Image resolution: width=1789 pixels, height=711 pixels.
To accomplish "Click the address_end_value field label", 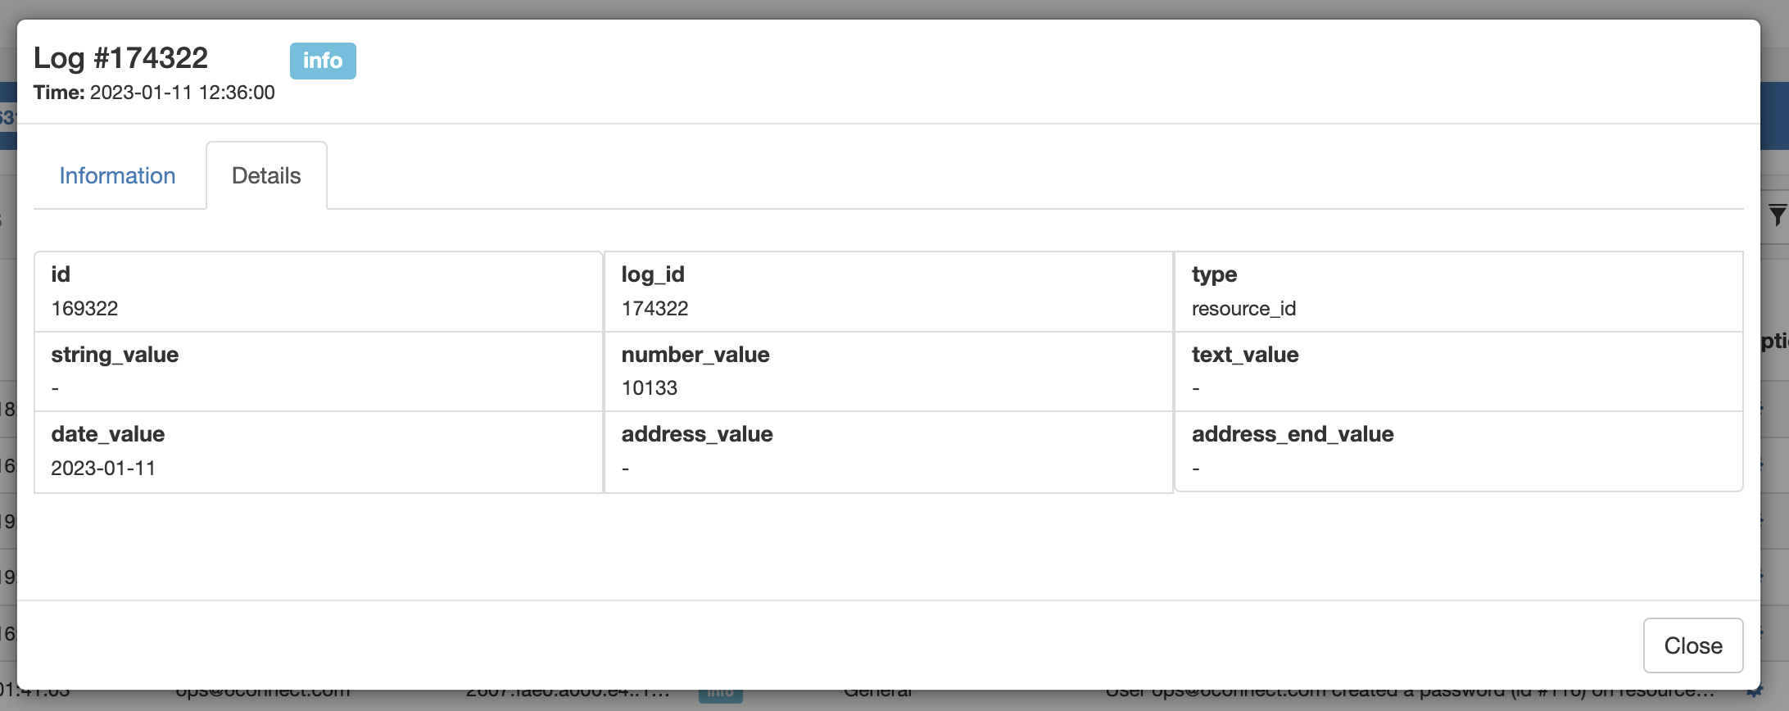I will (x=1293, y=434).
